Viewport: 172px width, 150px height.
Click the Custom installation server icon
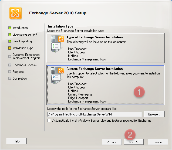click(x=57, y=76)
